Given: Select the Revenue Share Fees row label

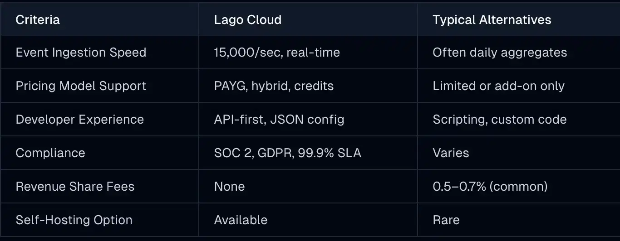Looking at the screenshot, I should (x=75, y=187).
